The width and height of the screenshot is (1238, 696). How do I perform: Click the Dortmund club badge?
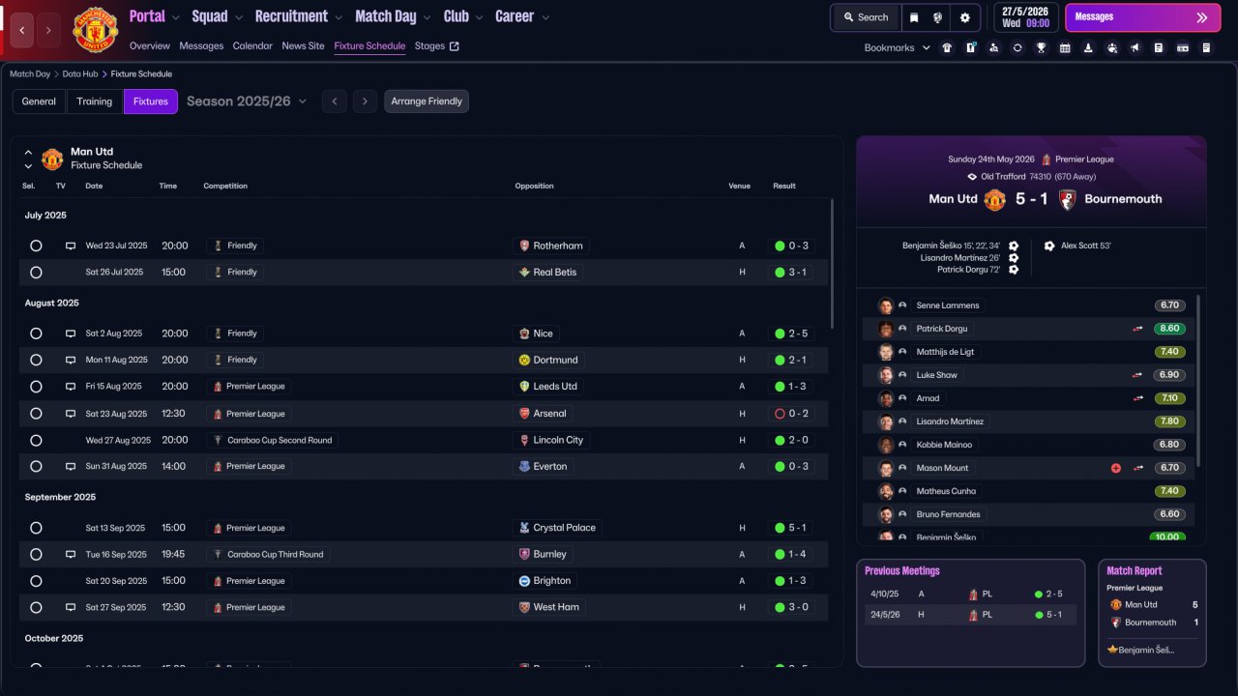coord(525,360)
